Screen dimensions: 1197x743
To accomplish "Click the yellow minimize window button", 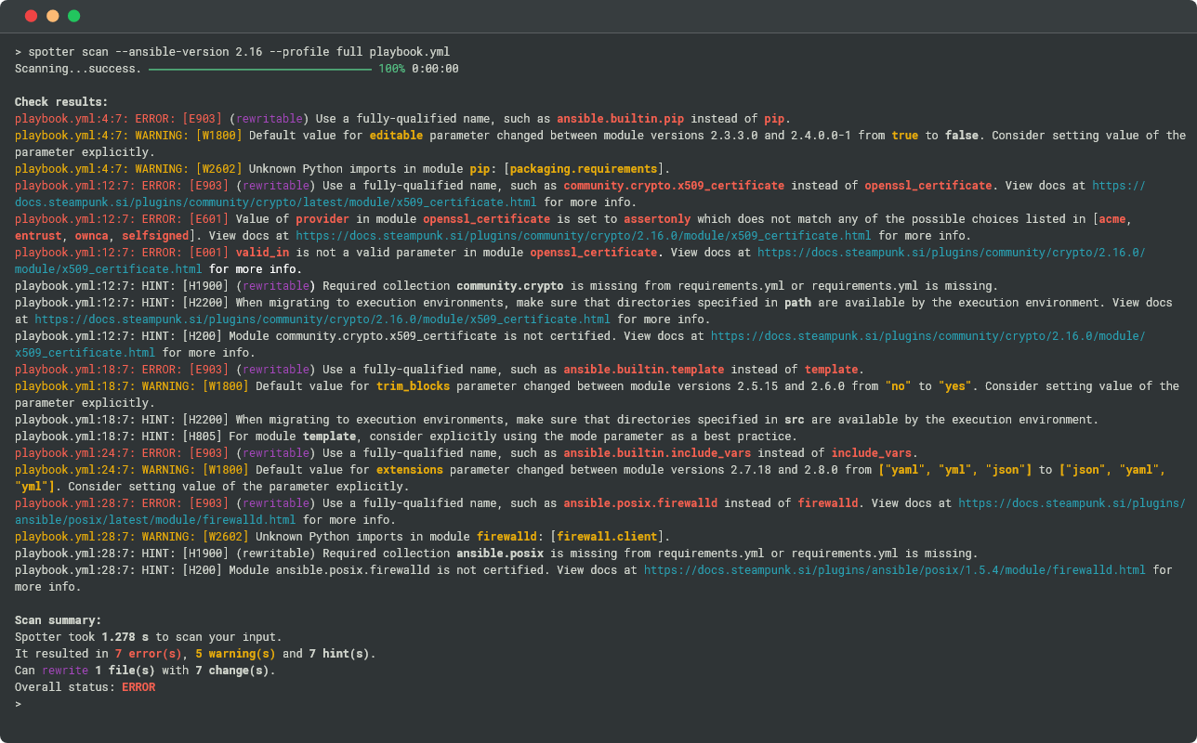I will point(52,16).
